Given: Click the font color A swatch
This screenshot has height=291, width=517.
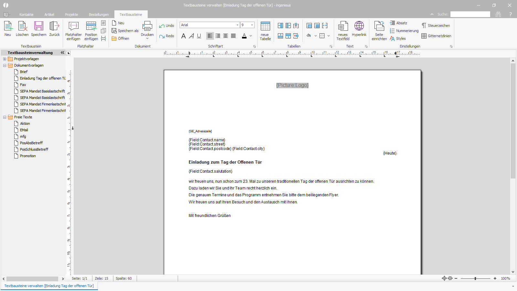Looking at the screenshot, I should pos(244,36).
